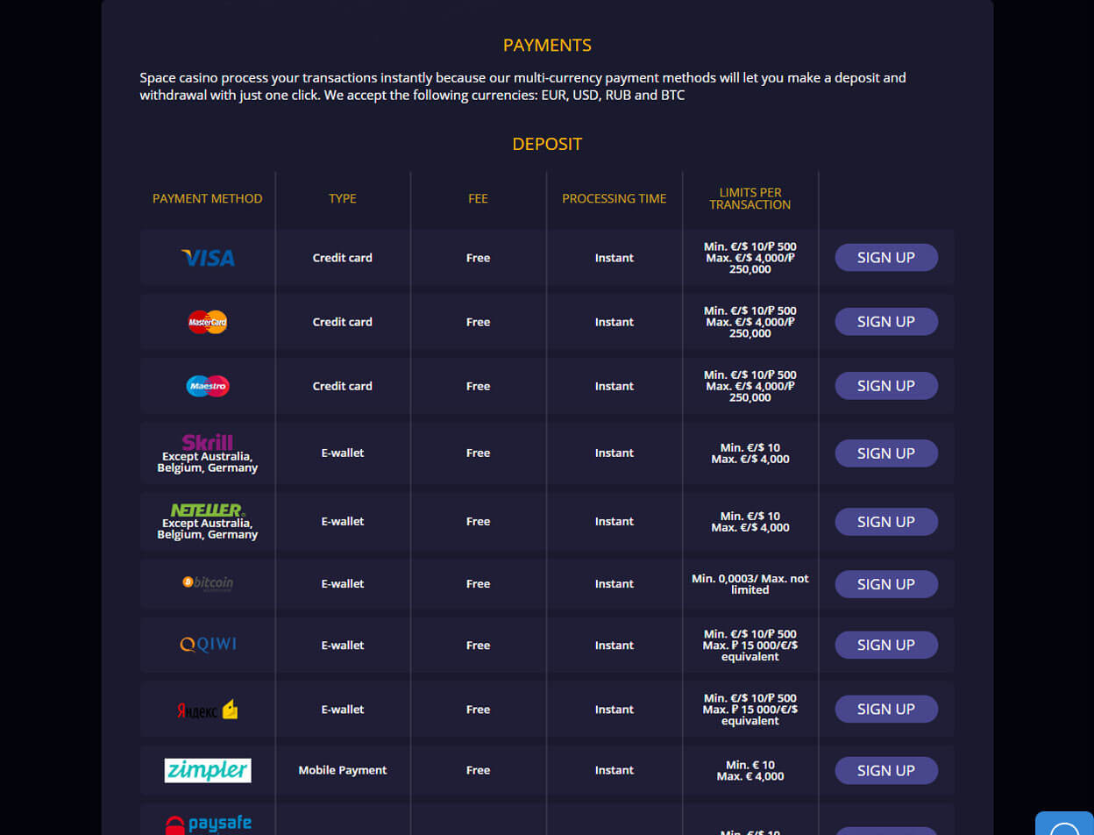Sign up in the Zimpler row
Screen dimensions: 1094x835
[886, 771]
